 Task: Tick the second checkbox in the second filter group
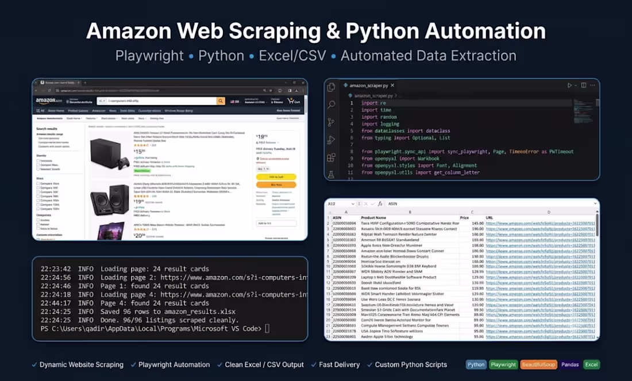click(x=38, y=187)
